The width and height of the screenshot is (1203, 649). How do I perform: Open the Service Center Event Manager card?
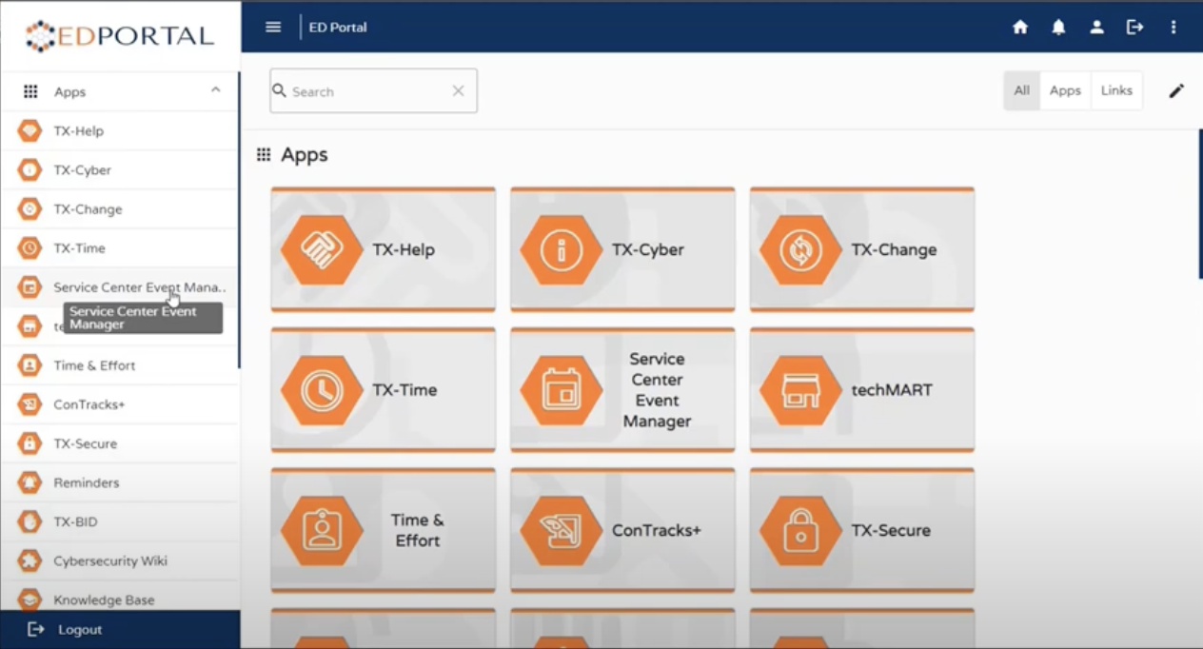tap(622, 390)
